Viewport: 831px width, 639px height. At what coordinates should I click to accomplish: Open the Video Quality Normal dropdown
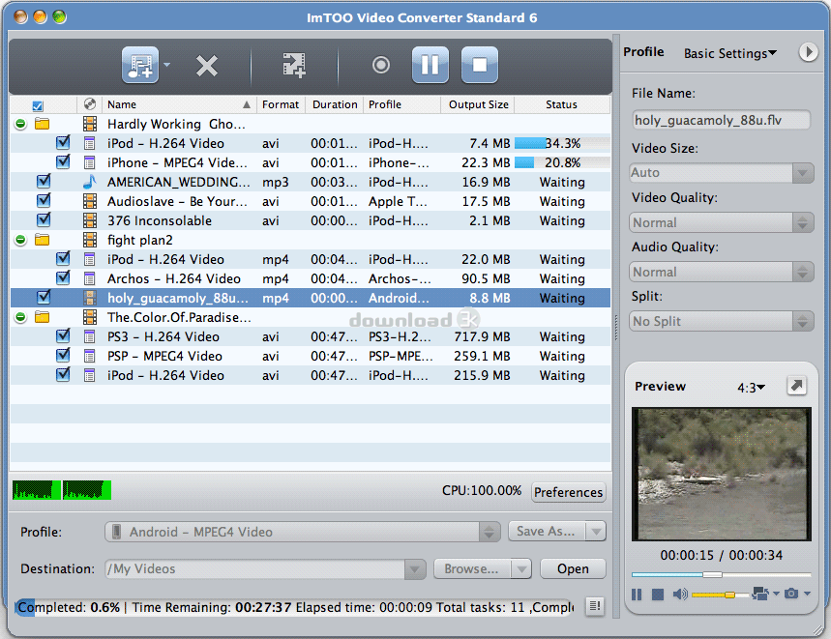click(x=721, y=222)
